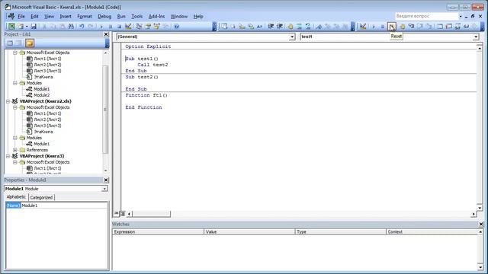Toggle Design Mode on the Debug toolbar

coord(363,27)
